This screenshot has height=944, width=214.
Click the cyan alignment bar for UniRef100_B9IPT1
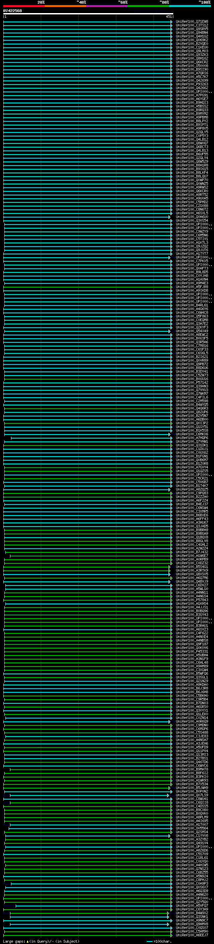click(88, 125)
